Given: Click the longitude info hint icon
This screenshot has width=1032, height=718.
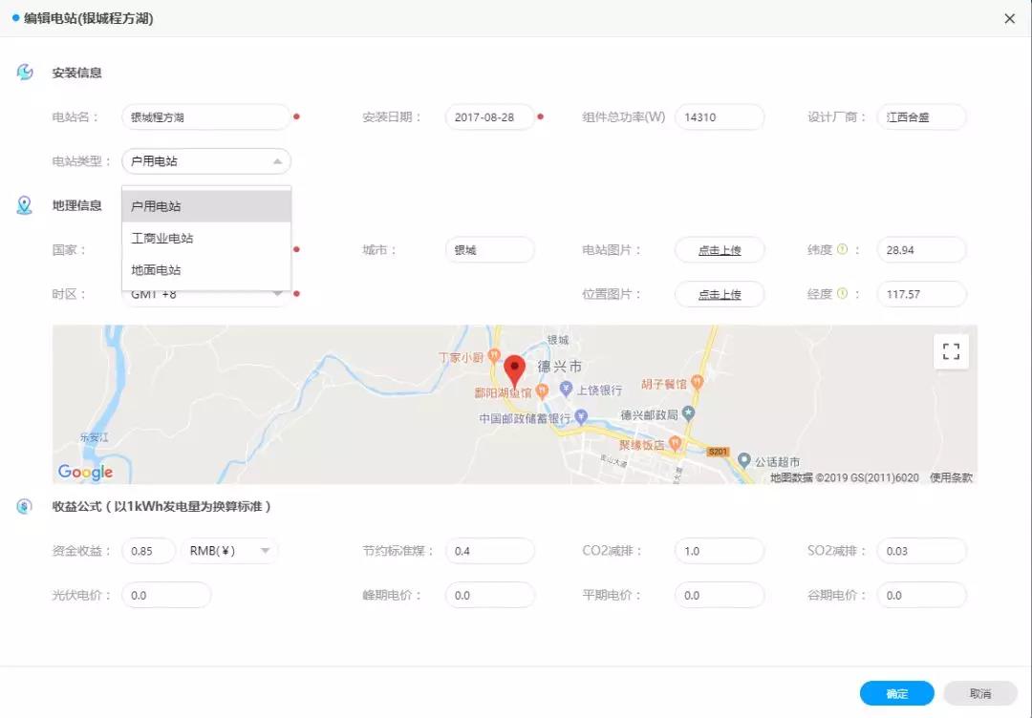Looking at the screenshot, I should click(x=843, y=294).
